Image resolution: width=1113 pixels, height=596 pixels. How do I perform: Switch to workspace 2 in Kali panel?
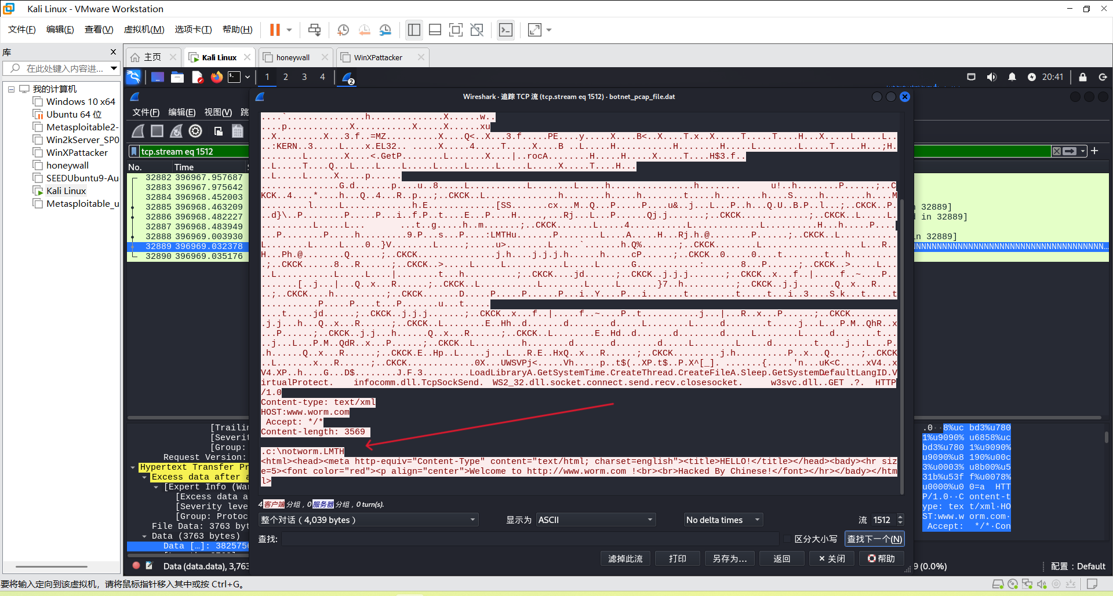286,77
